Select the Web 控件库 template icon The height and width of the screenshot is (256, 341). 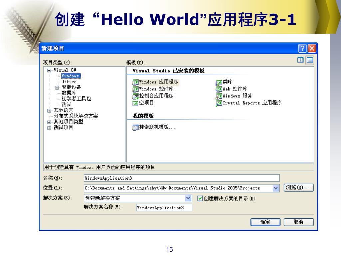click(219, 89)
